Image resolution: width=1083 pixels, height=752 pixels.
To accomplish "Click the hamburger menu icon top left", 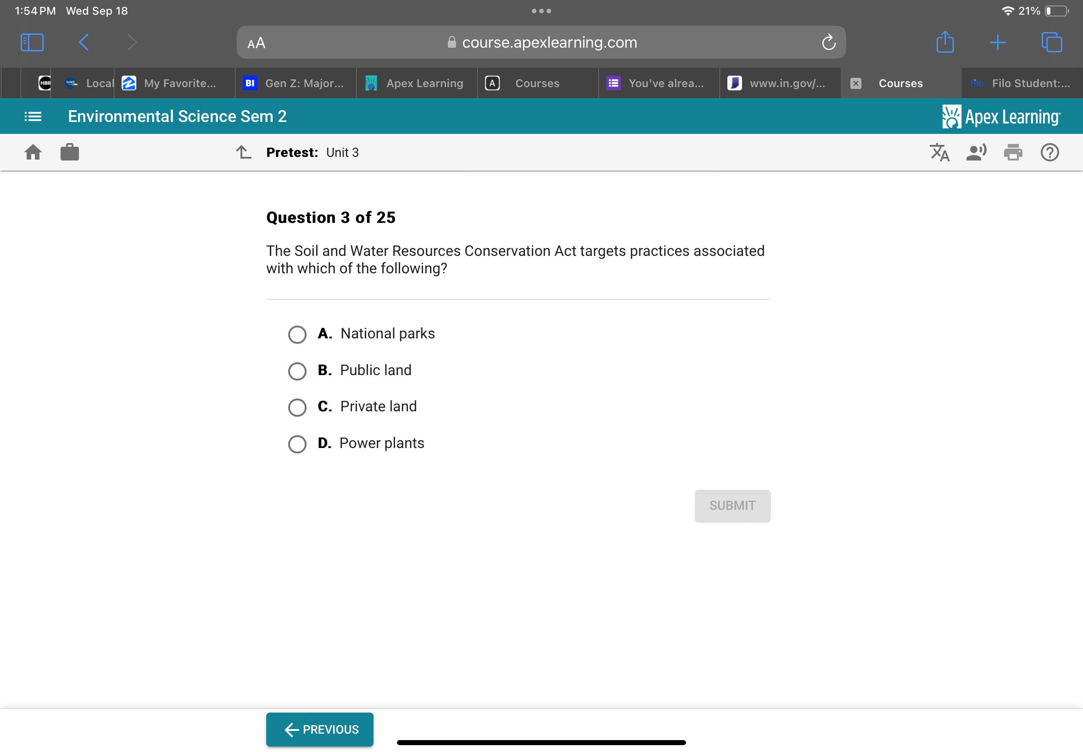I will [x=31, y=116].
